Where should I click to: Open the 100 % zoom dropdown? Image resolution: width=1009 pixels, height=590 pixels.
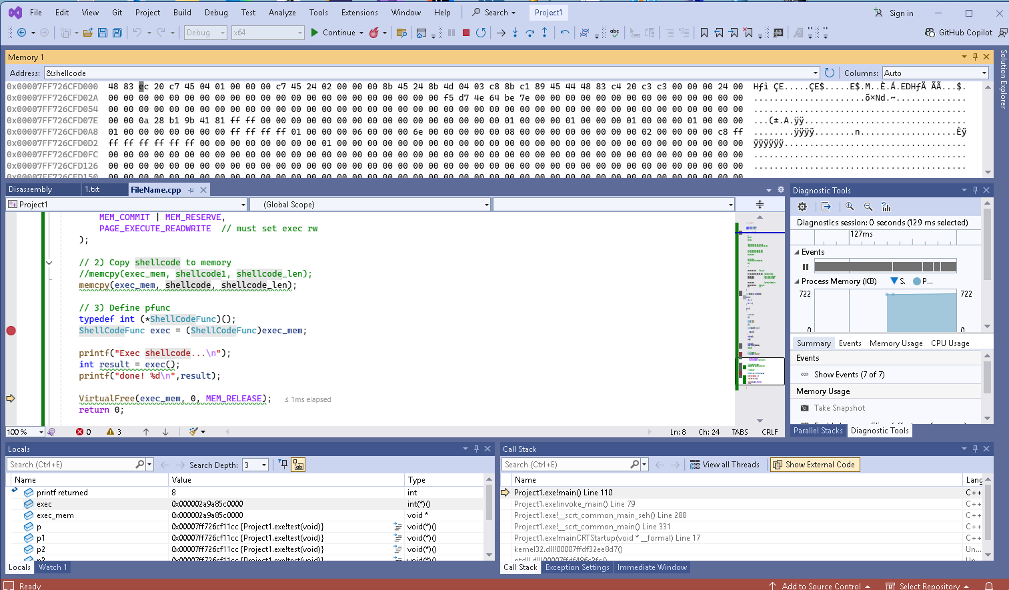(41, 432)
